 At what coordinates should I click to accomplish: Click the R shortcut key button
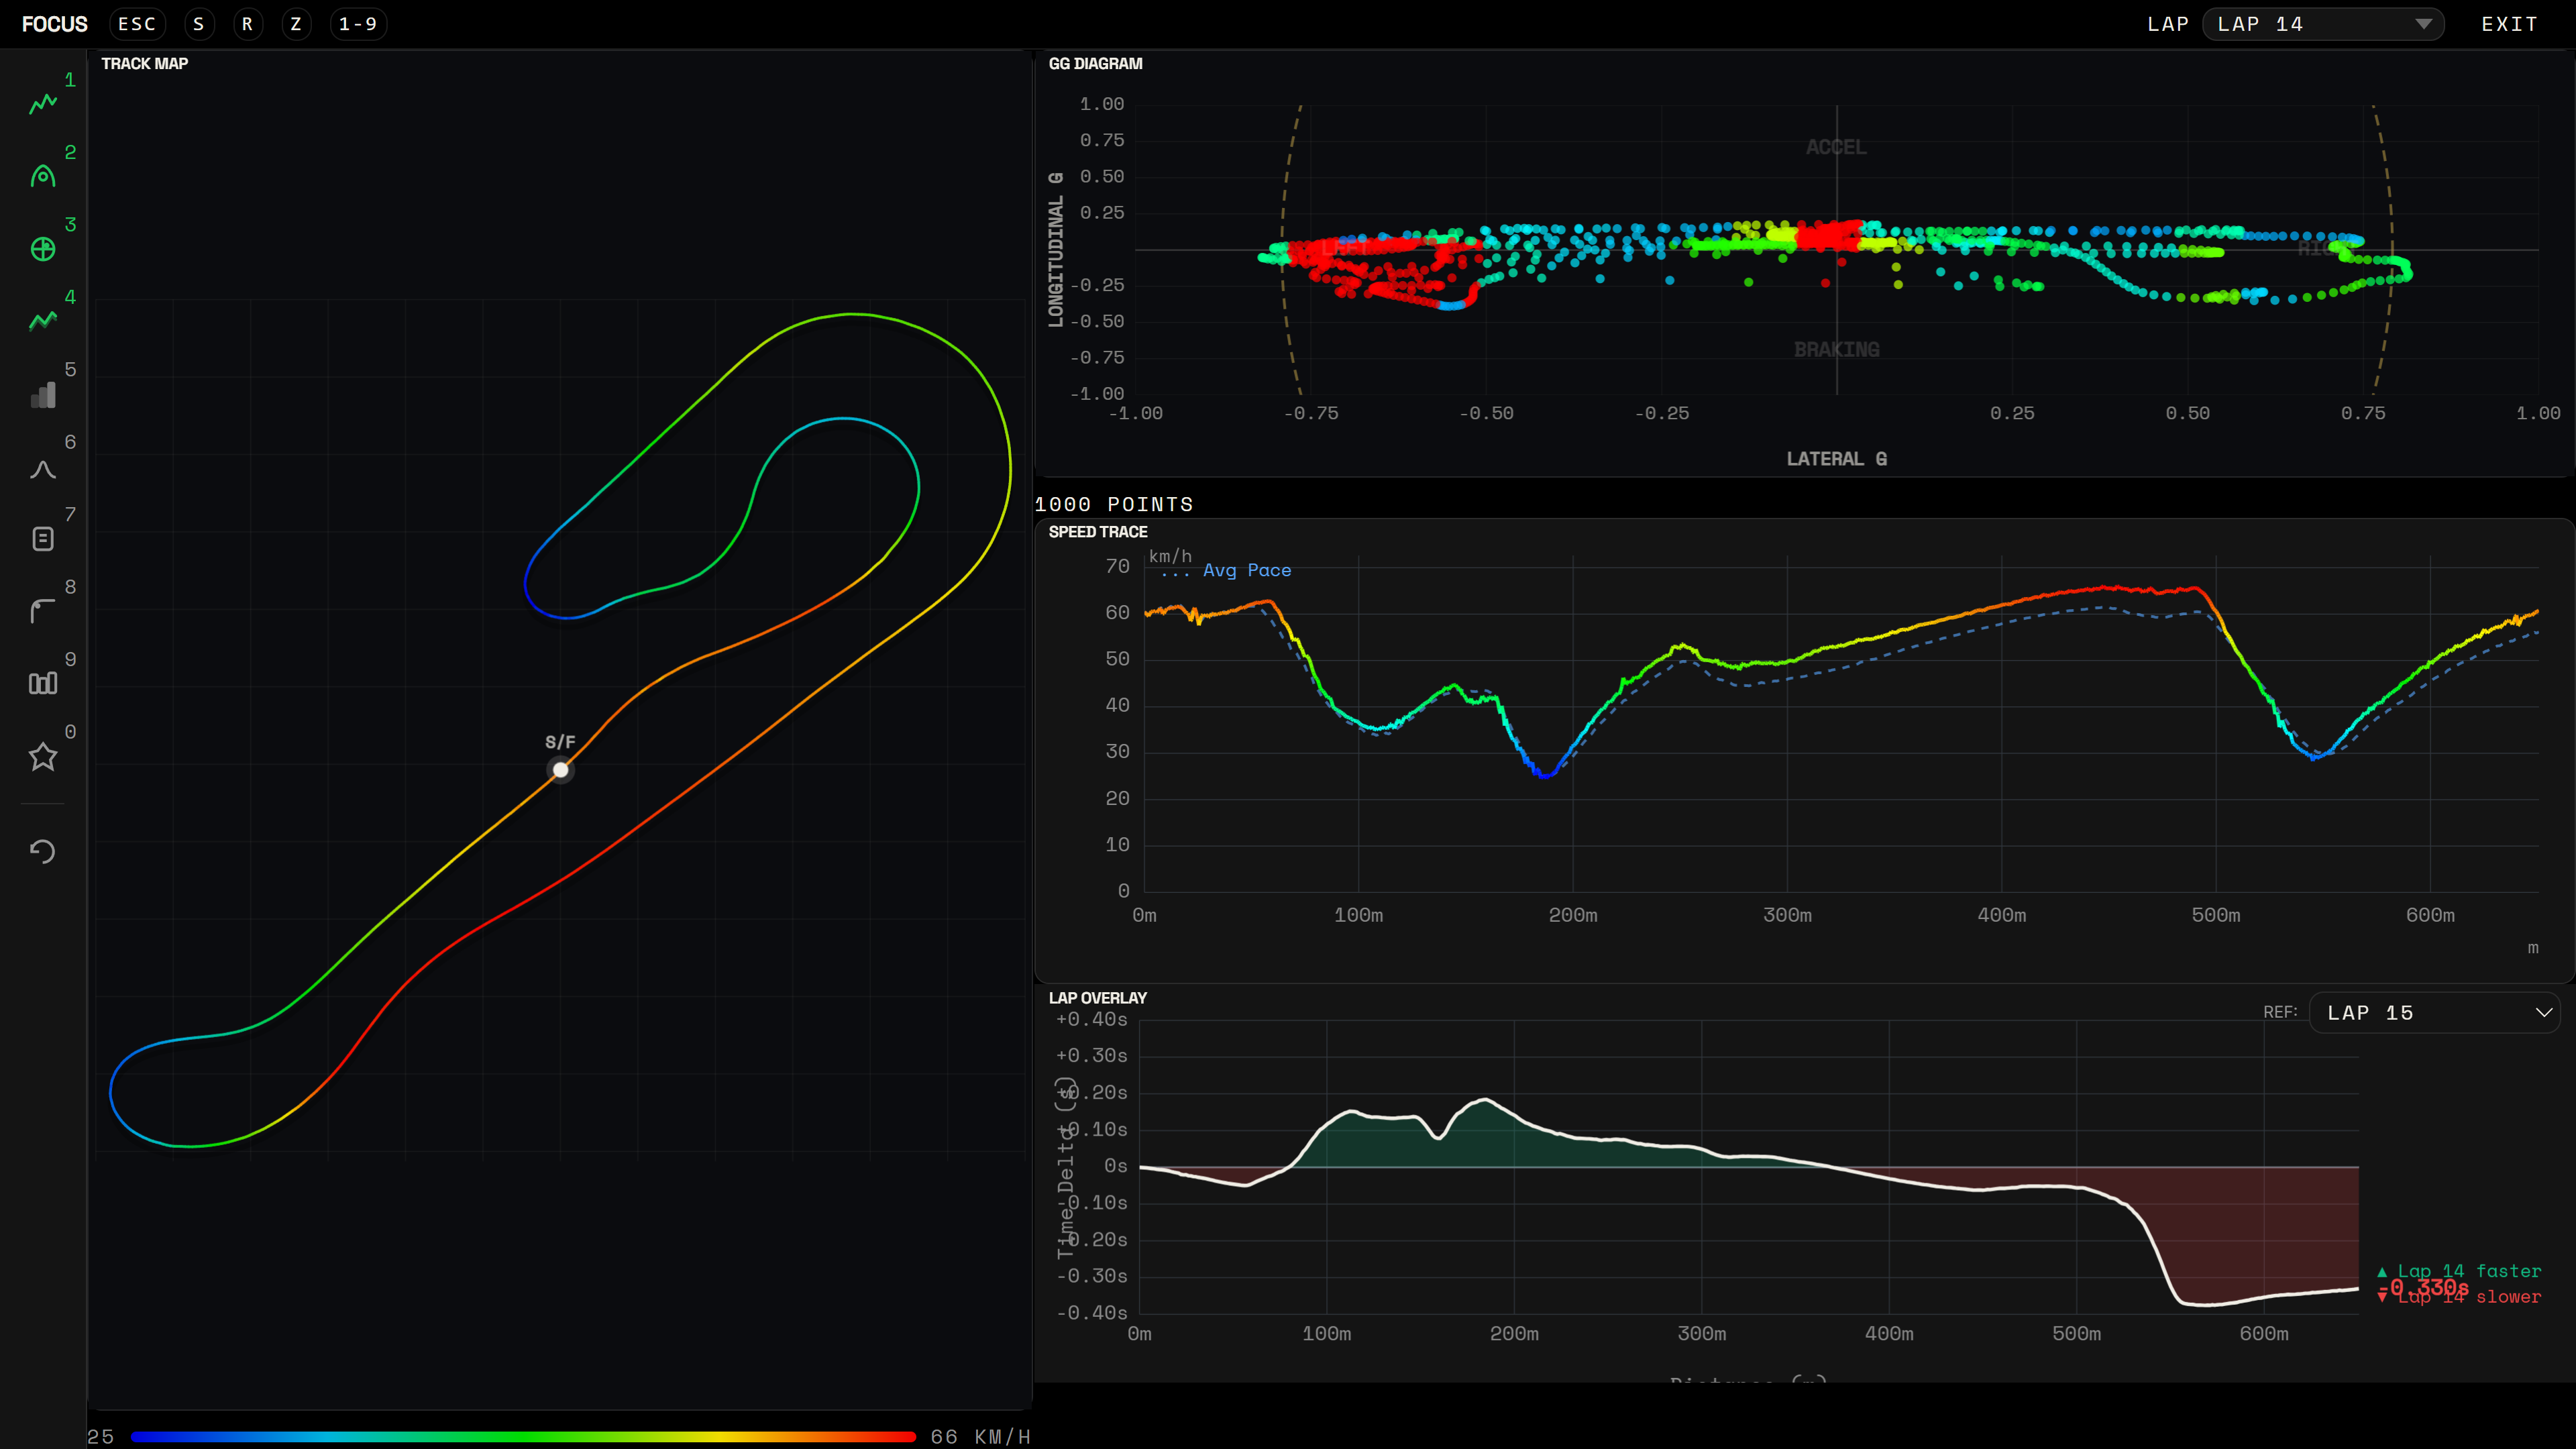tap(247, 24)
